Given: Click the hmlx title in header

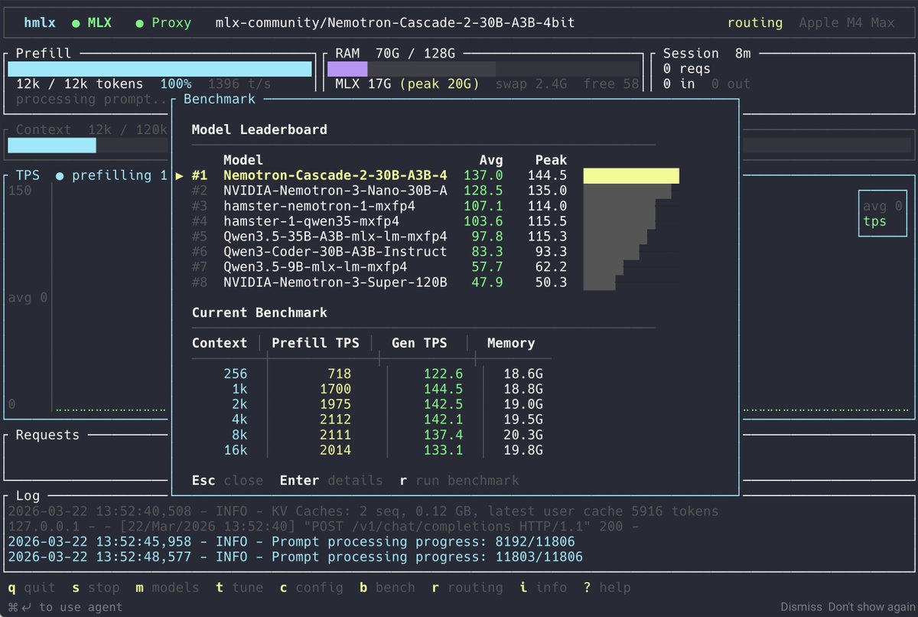Looking at the screenshot, I should point(40,23).
